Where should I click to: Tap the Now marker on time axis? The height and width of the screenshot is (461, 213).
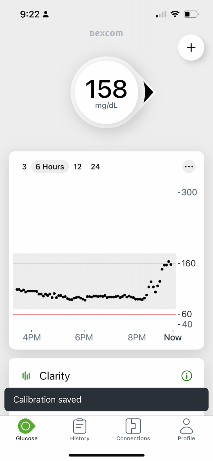coord(173,337)
